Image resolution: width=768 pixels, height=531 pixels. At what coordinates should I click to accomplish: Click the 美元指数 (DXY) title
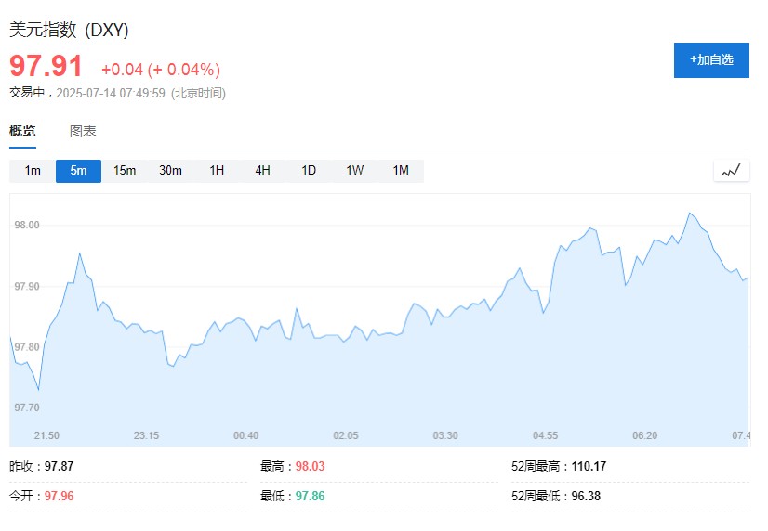tap(69, 30)
